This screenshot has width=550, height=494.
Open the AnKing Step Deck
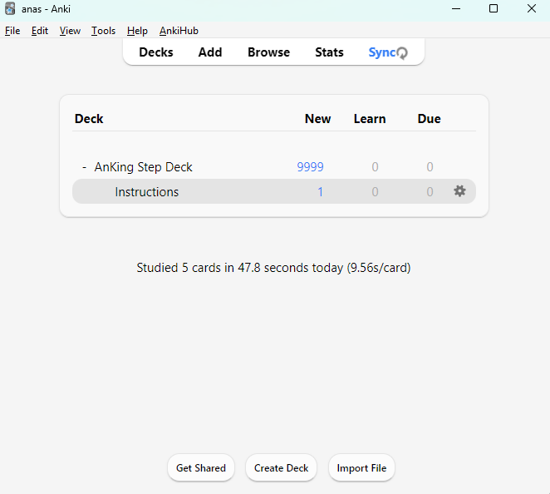pos(144,167)
